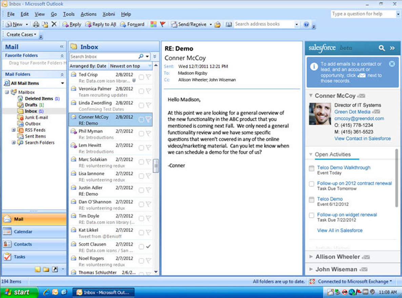Collapse the Mailbox tree node
The height and width of the screenshot is (298, 402).
7,92
